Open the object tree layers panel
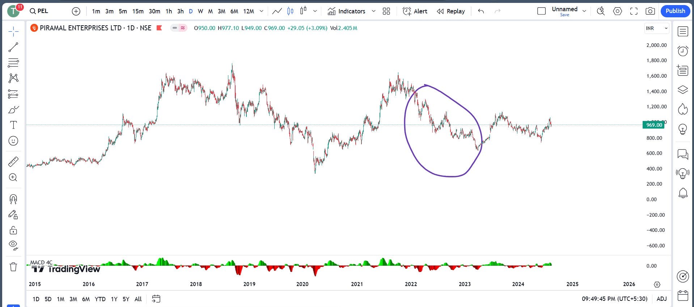 [683, 90]
